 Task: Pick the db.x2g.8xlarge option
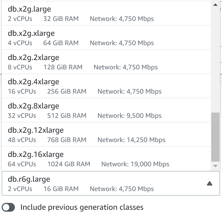(106, 110)
